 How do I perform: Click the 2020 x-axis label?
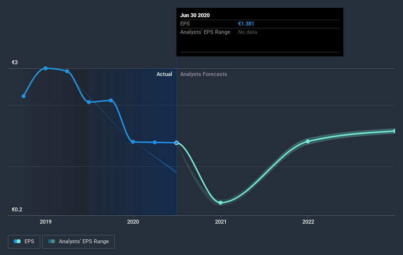point(133,222)
